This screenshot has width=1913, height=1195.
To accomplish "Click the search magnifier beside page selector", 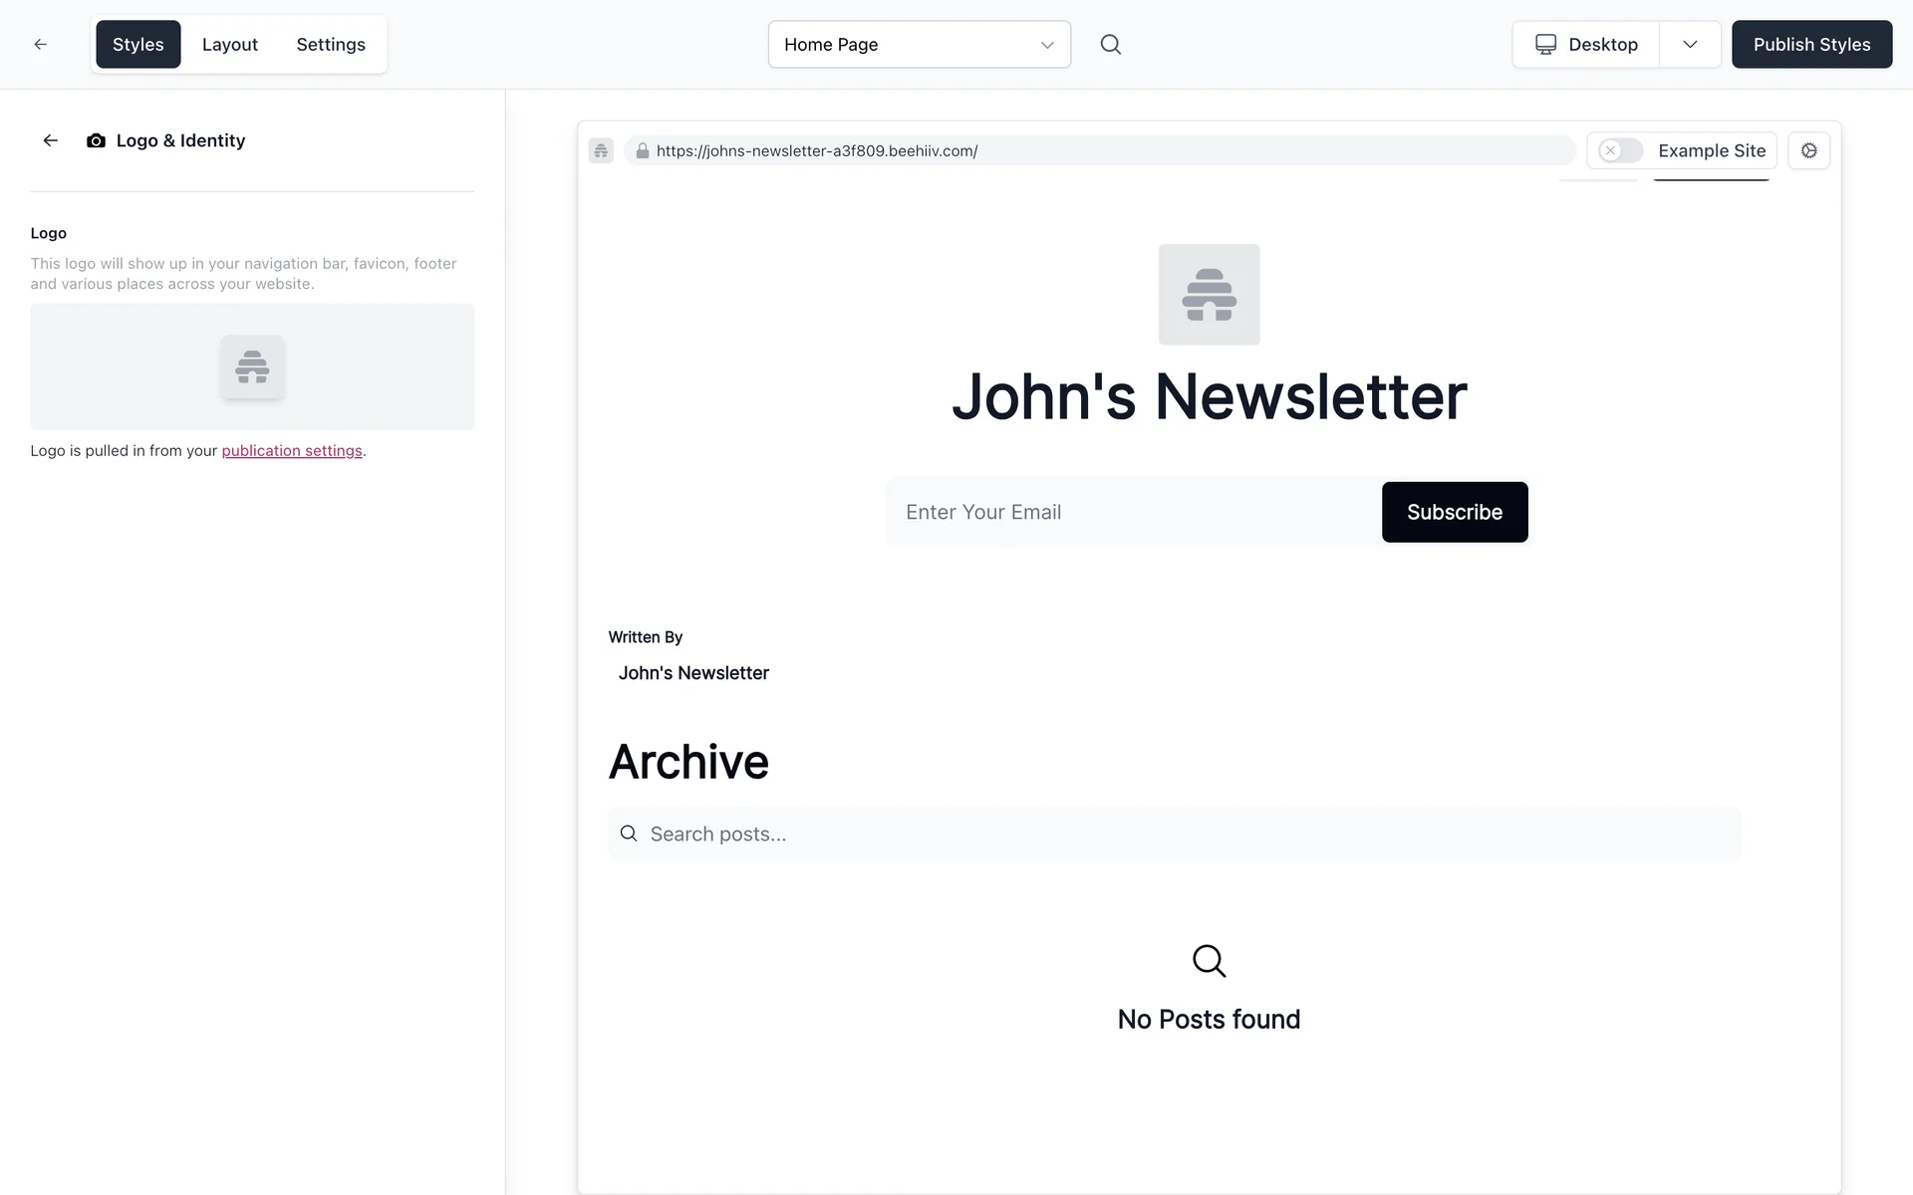I will 1110,44.
